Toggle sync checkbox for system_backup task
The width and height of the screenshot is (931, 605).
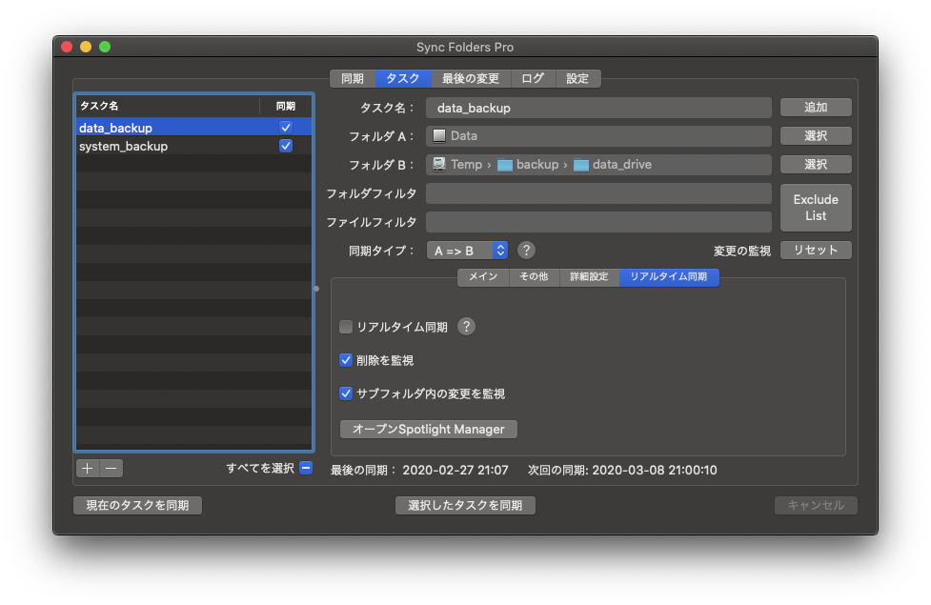pyautogui.click(x=286, y=146)
